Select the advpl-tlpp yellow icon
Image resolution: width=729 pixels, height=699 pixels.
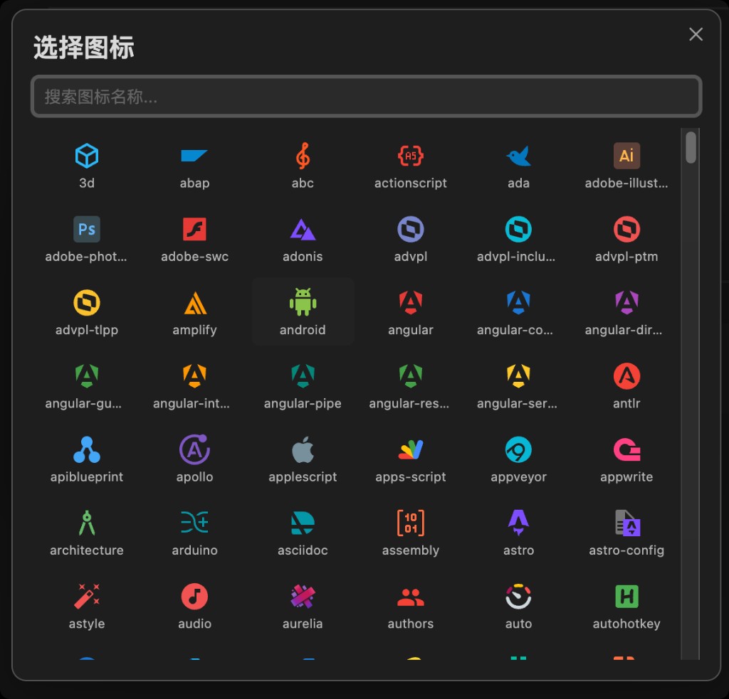(x=86, y=302)
